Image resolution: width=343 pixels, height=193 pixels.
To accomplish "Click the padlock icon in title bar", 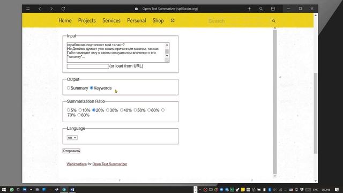I will click(136, 9).
